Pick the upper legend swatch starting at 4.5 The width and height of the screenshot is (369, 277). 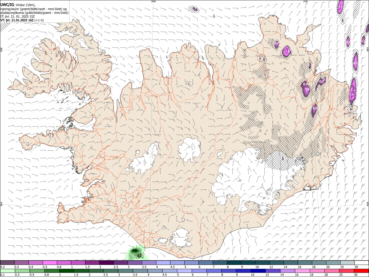click(177, 263)
